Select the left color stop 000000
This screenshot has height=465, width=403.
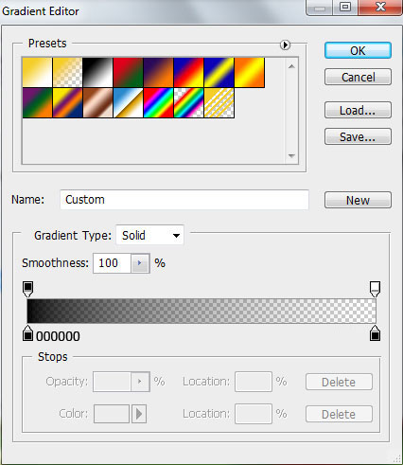(27, 333)
